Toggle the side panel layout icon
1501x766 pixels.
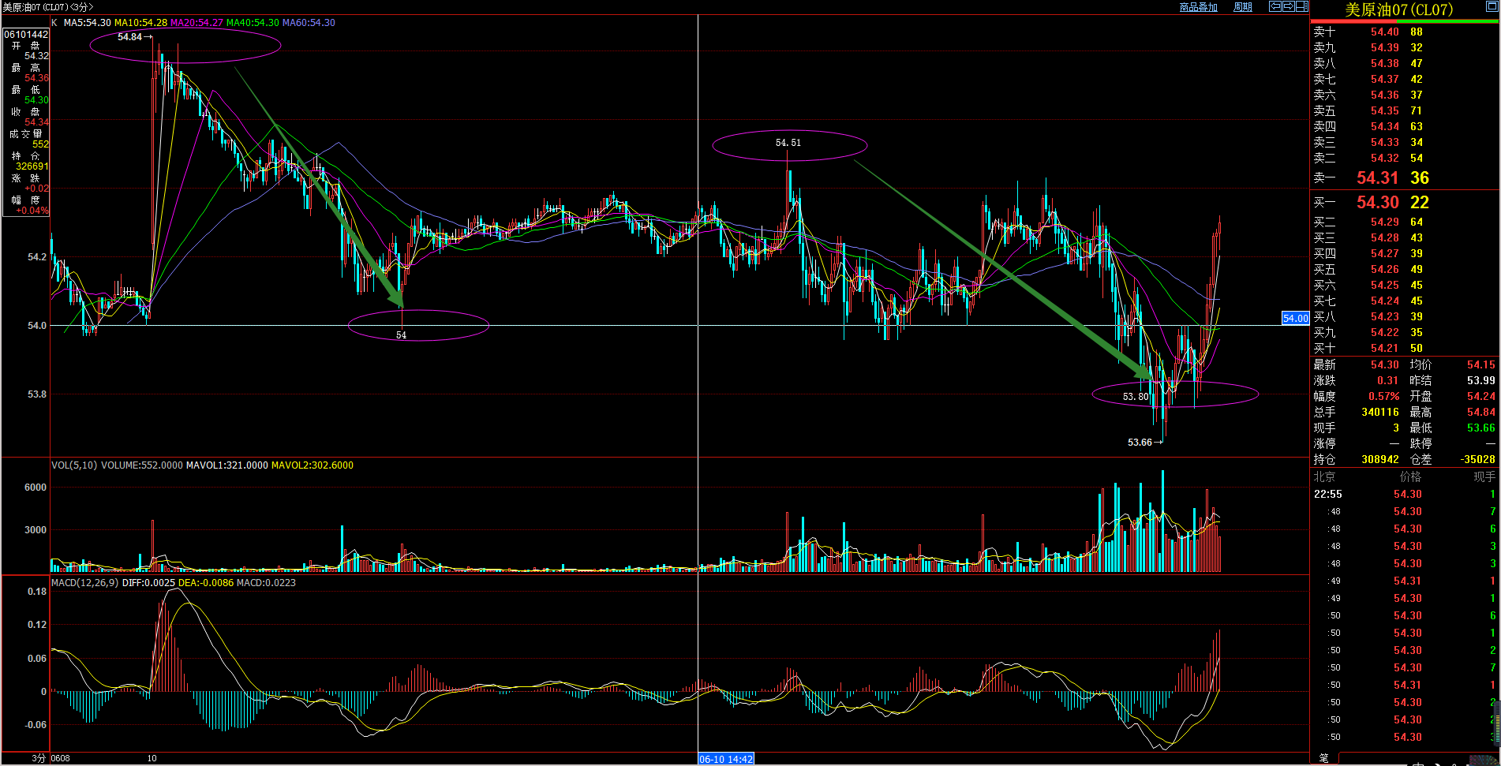[x=1302, y=6]
